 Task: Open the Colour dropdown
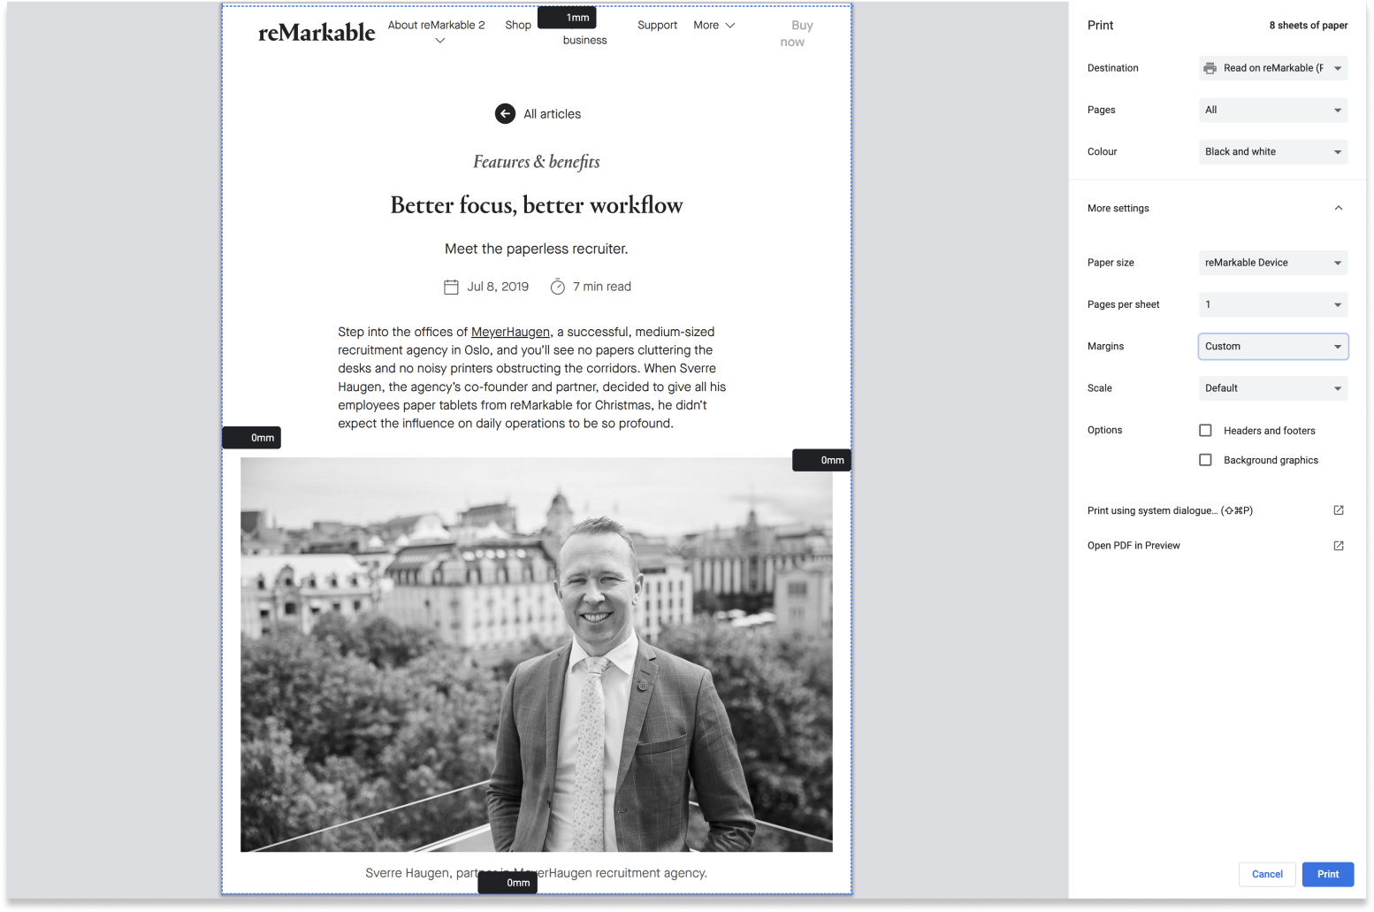[x=1272, y=151]
